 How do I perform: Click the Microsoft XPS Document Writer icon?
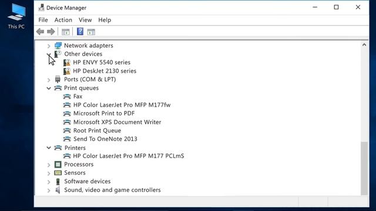[67, 122]
